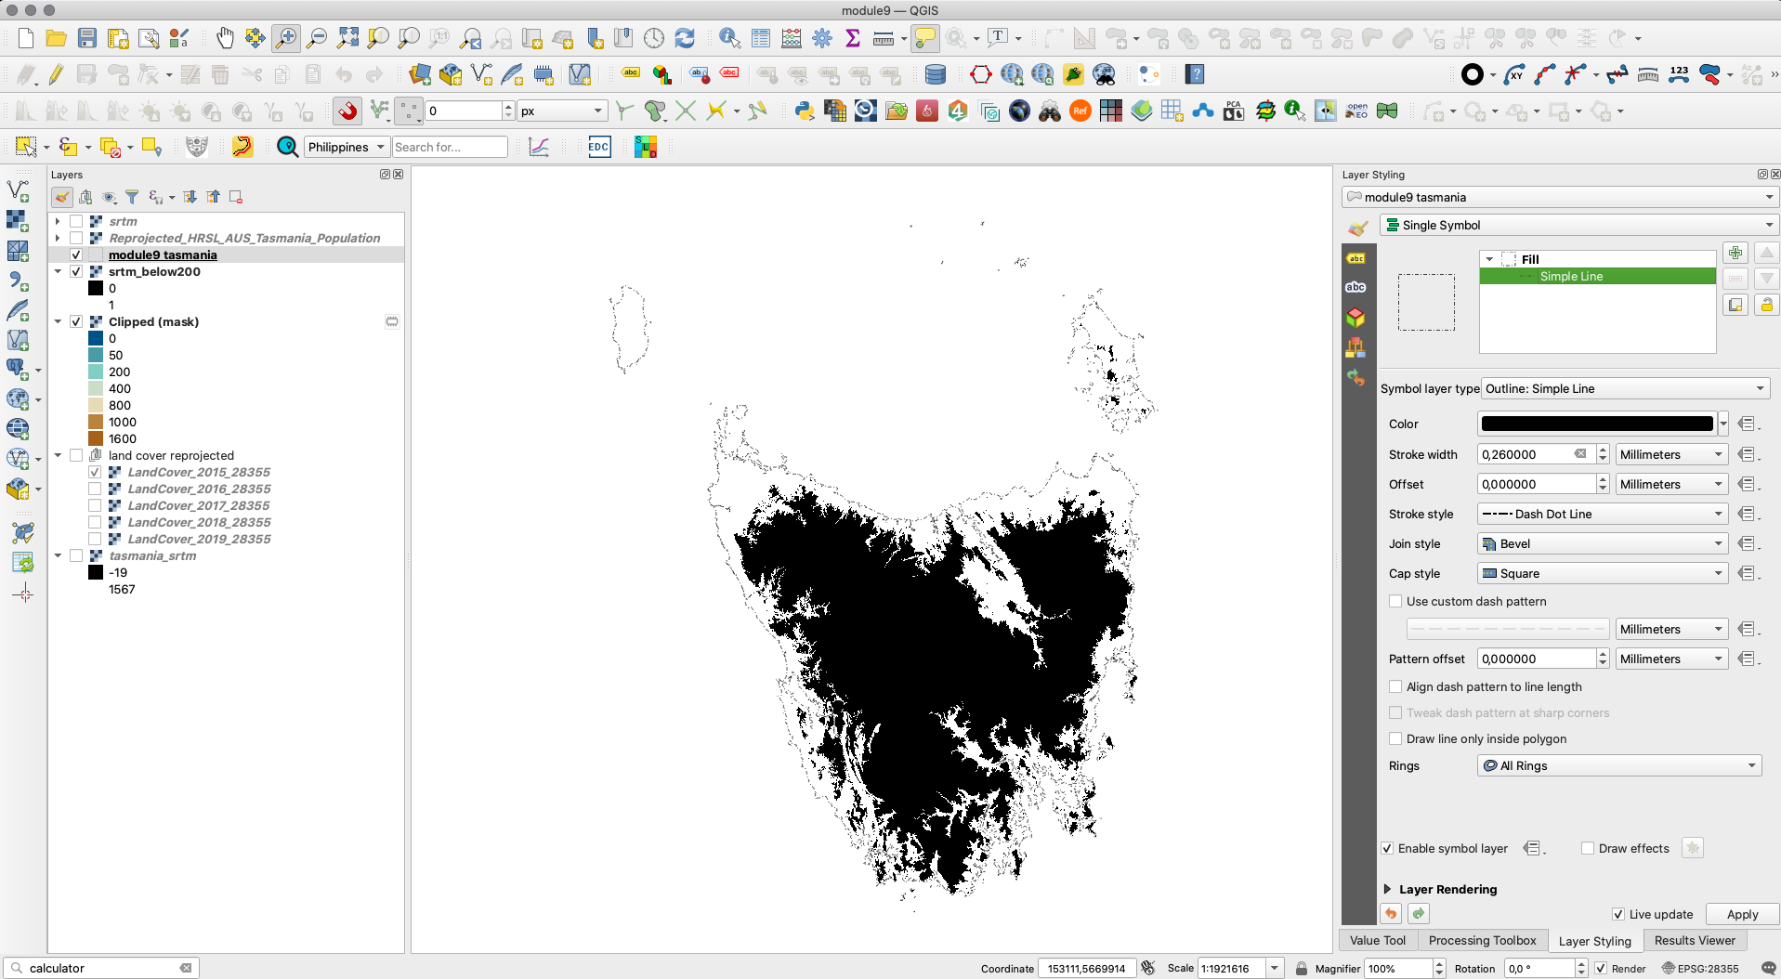Open the Results Viewer tab

pyautogui.click(x=1695, y=940)
